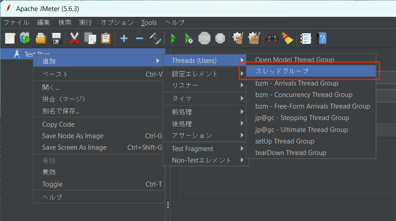Open the ヘルプ menu in menu bar
The image size is (396, 221).
(x=175, y=23)
